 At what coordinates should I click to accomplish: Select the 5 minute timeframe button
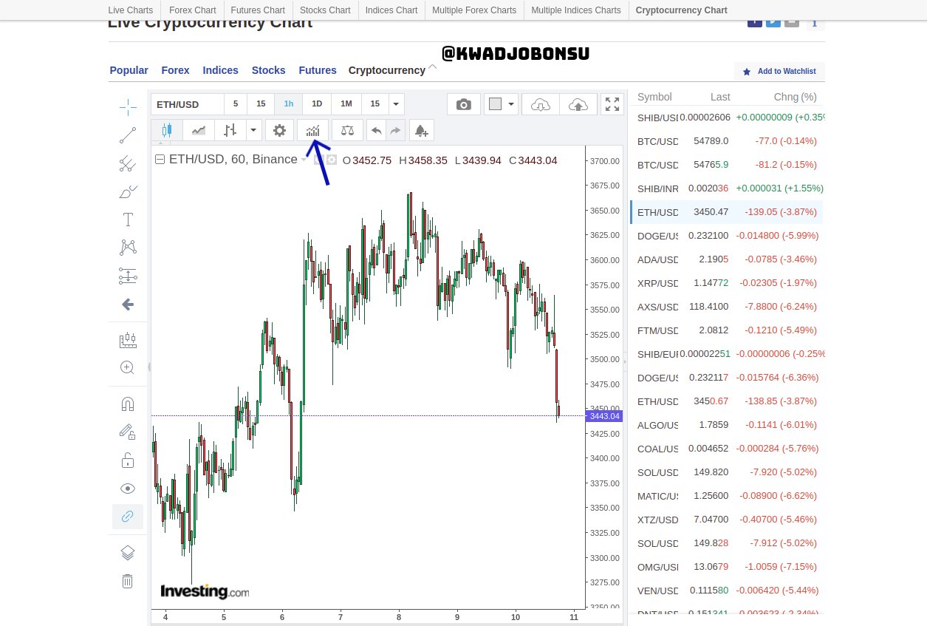[x=236, y=104]
